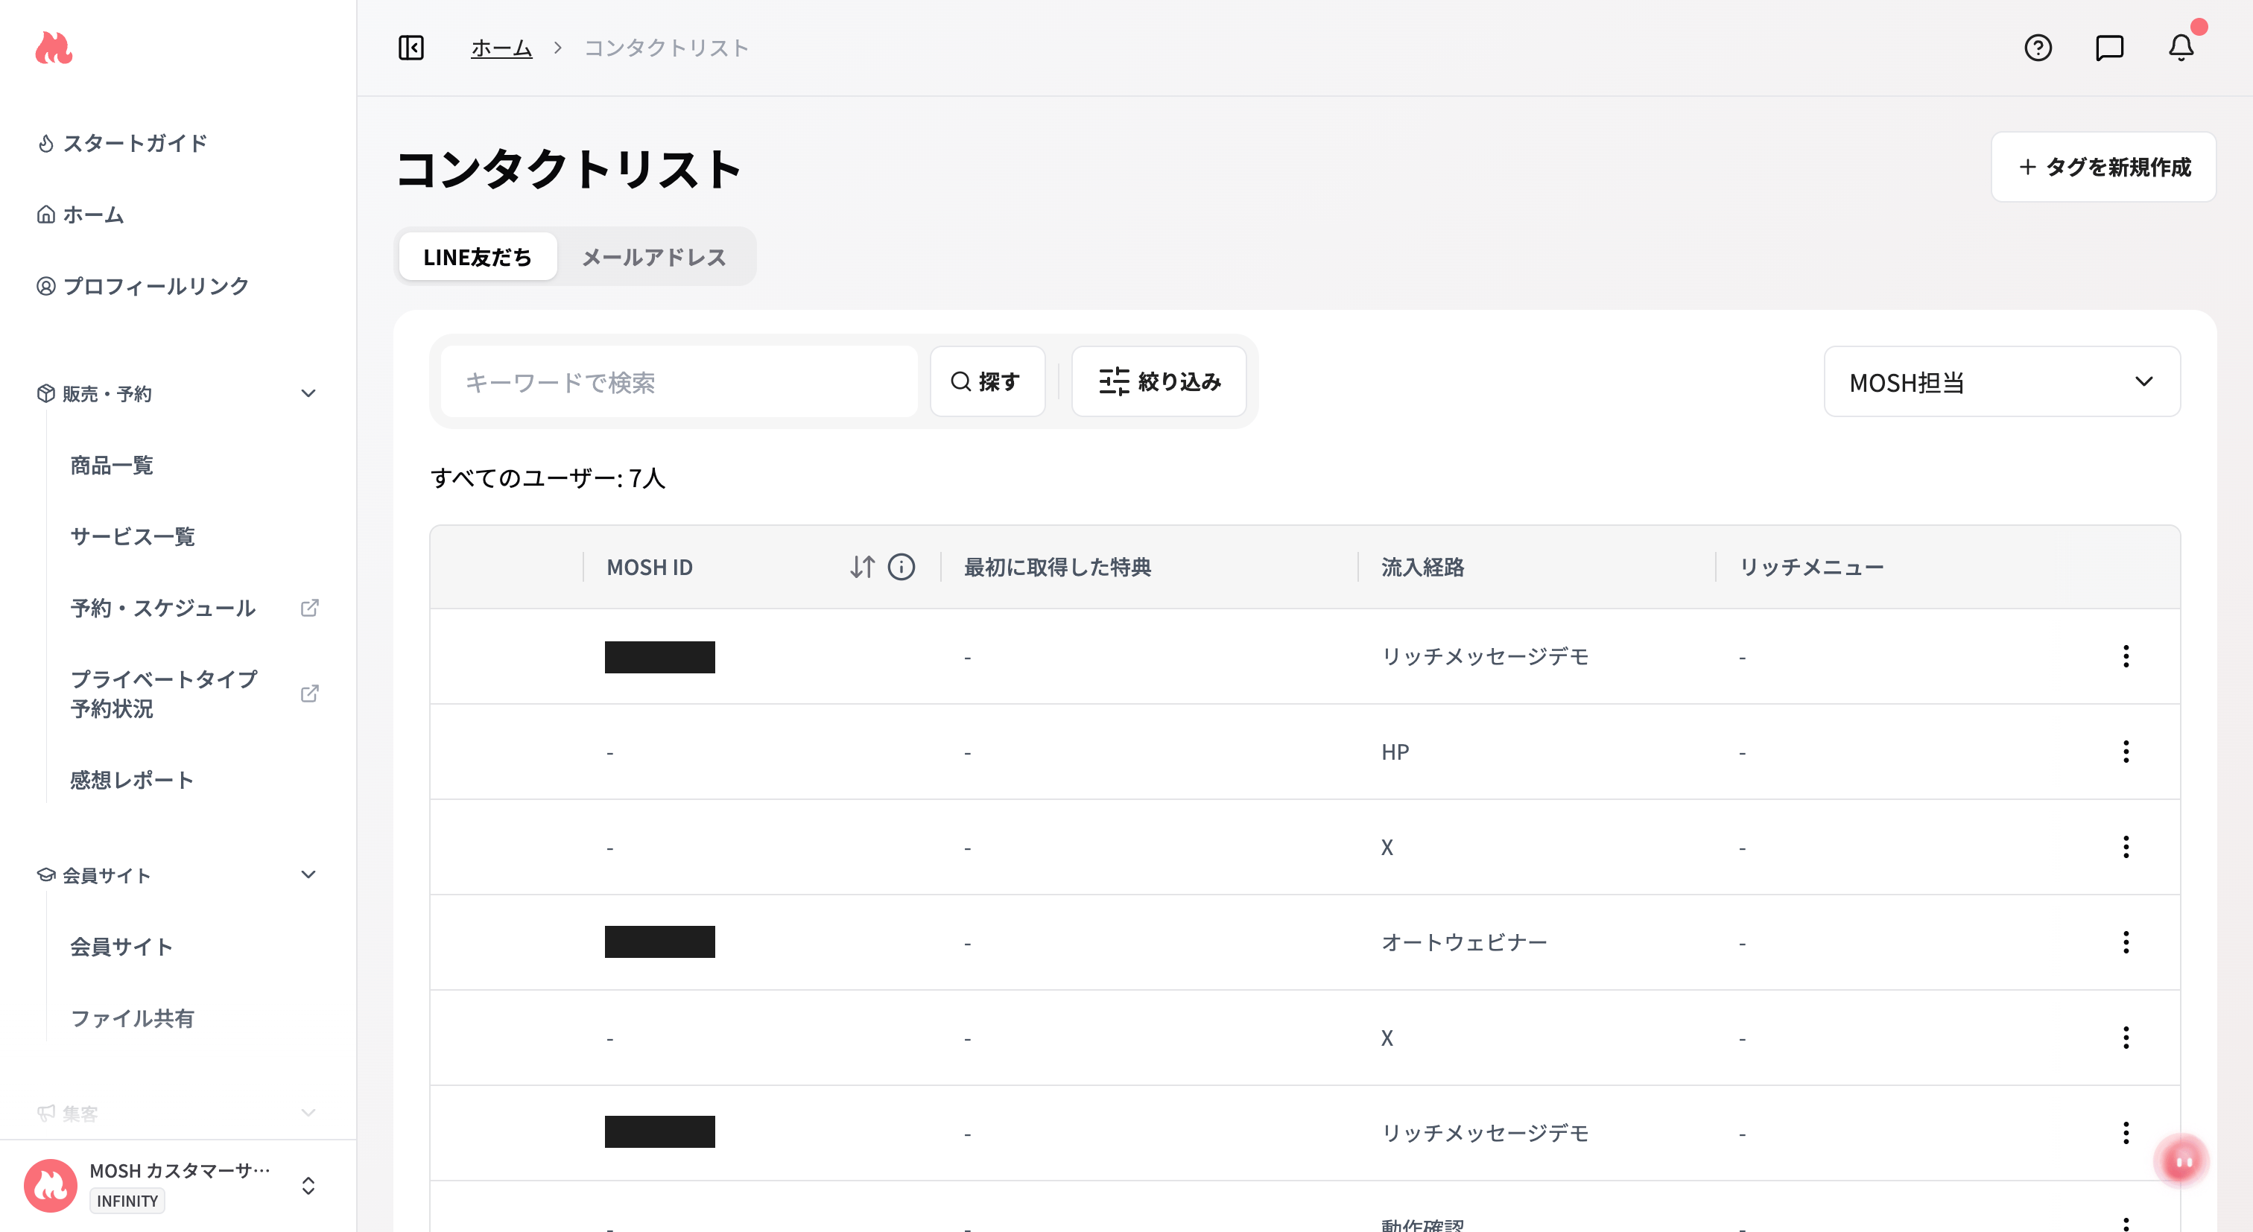
Task: Open the row menu for the first リッチメッセージデモ row
Action: pyautogui.click(x=2126, y=657)
